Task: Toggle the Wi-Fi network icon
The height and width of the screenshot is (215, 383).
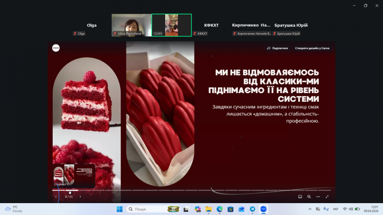Action: point(345,209)
